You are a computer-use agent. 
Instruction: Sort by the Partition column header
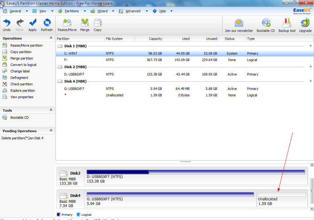[x=80, y=39]
